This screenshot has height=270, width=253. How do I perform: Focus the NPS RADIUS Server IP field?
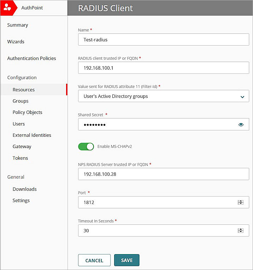tap(163, 174)
